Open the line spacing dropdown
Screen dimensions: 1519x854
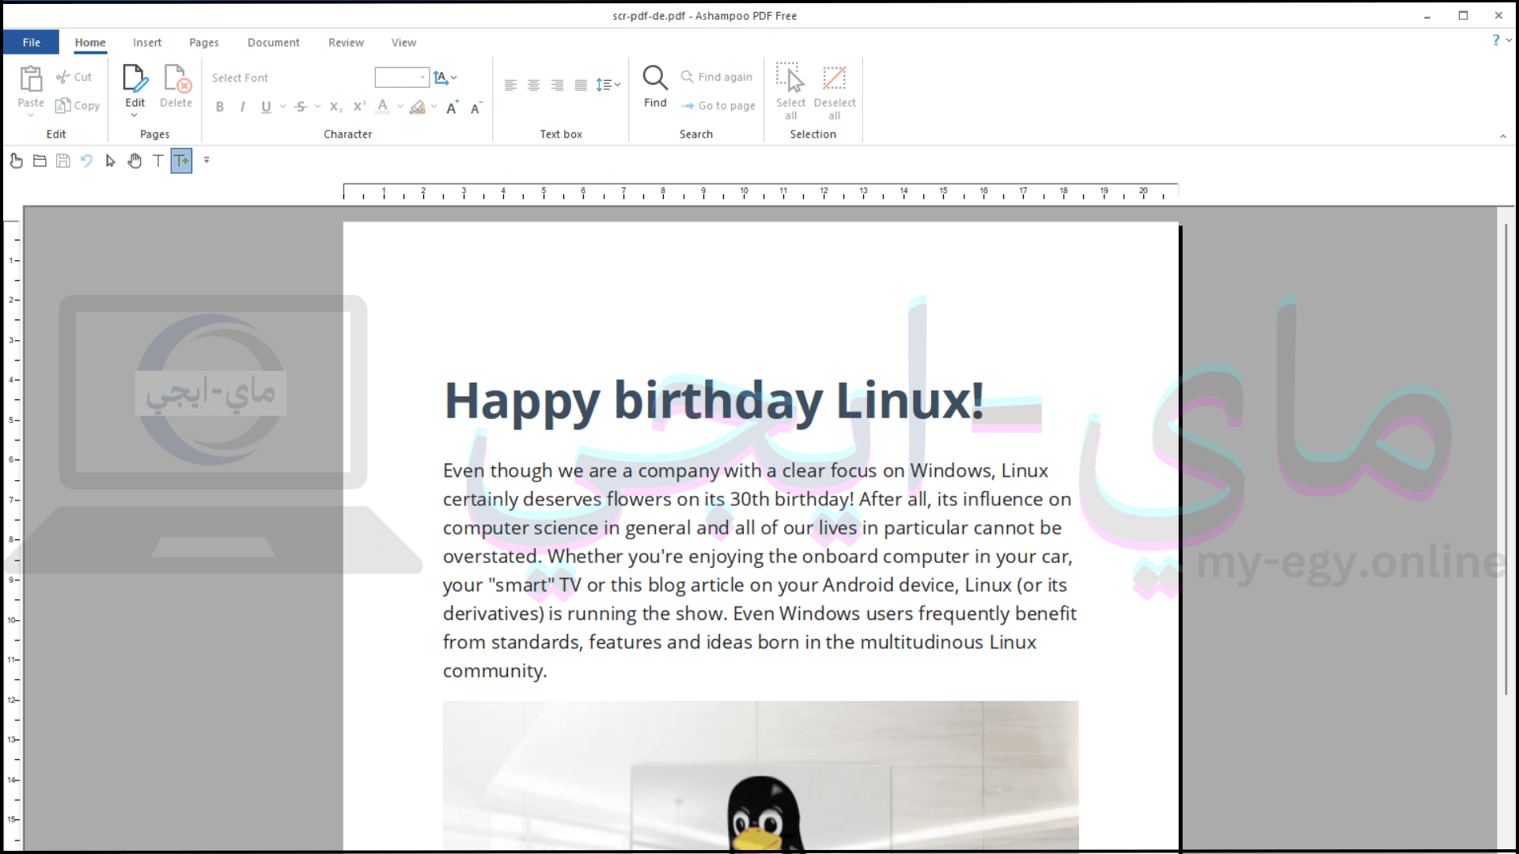point(608,85)
